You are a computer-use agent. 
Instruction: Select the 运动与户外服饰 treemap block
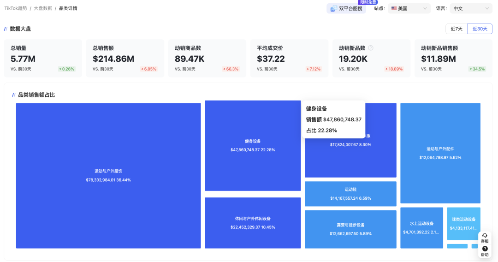point(108,176)
